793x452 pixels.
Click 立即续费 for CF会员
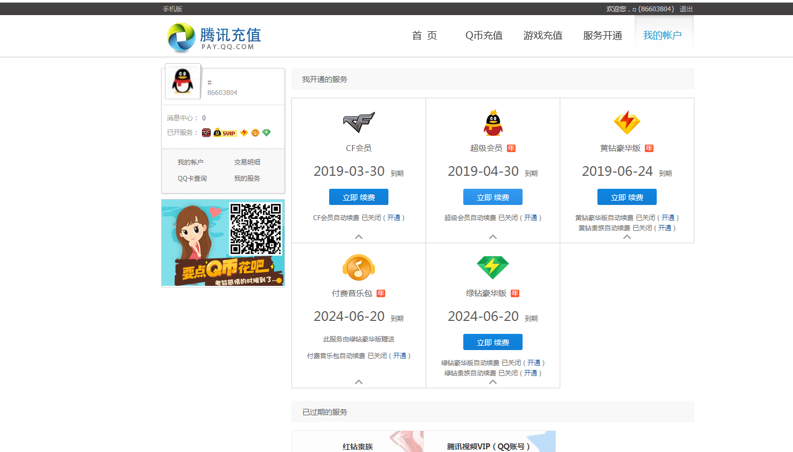tap(359, 197)
